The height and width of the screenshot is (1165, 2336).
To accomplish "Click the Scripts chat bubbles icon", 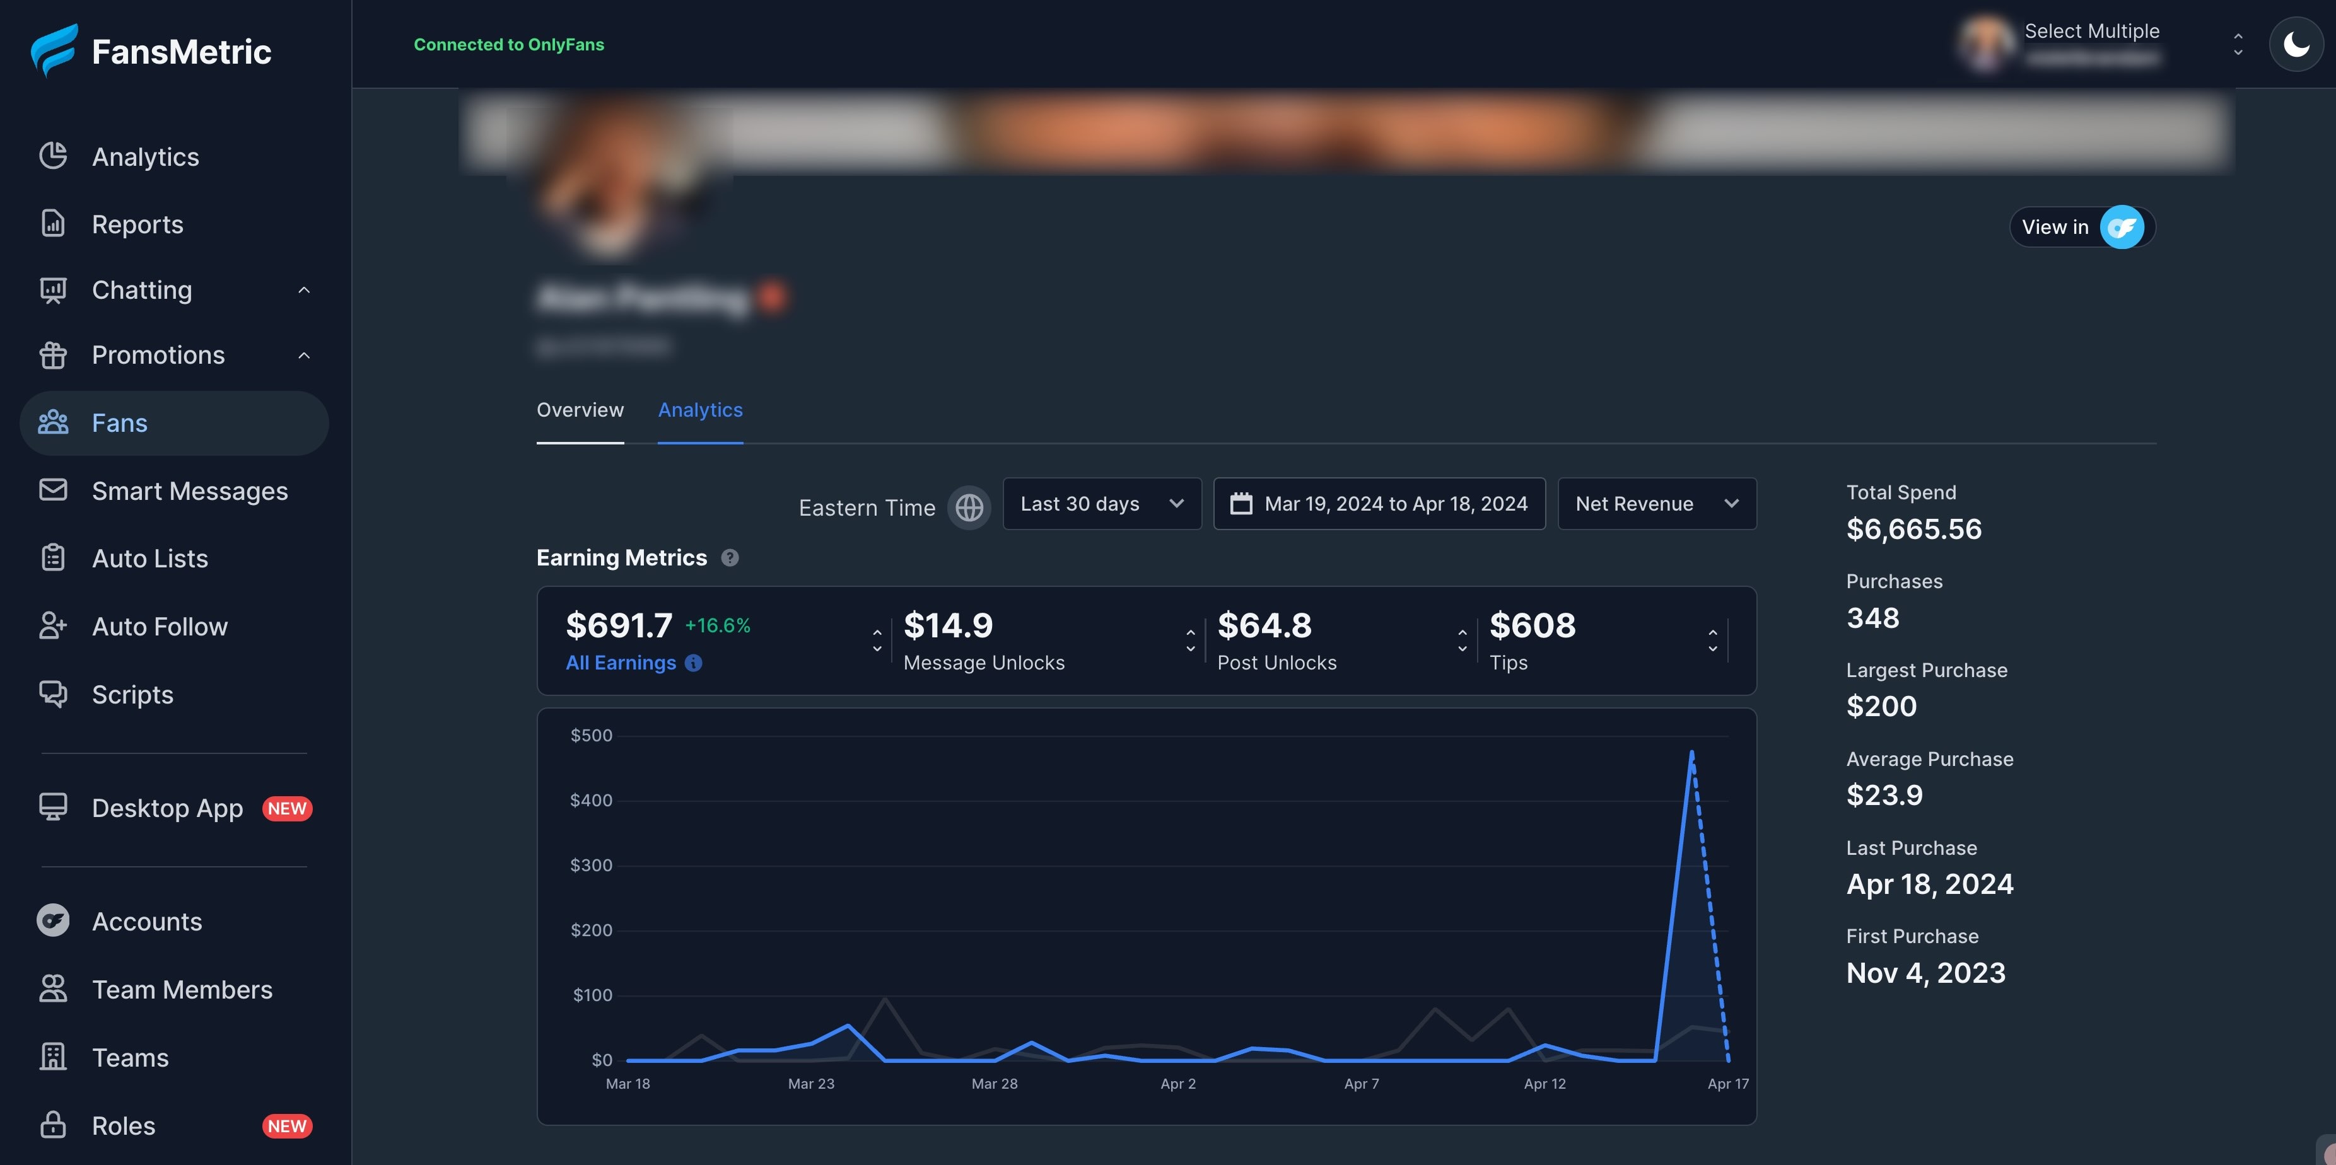I will point(52,693).
